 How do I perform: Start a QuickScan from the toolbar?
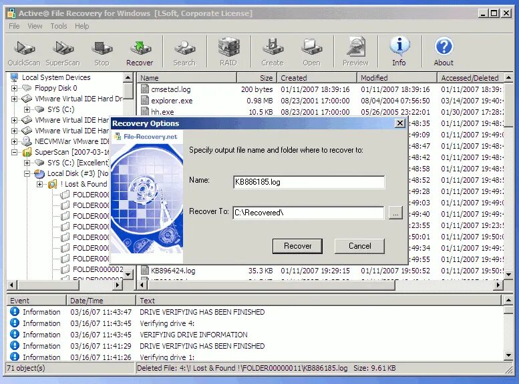24,53
